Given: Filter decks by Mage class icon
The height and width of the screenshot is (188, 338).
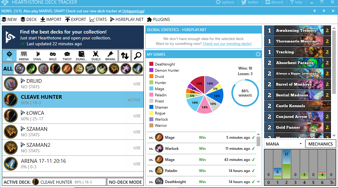Looking at the screenshot, I should click(67, 69).
